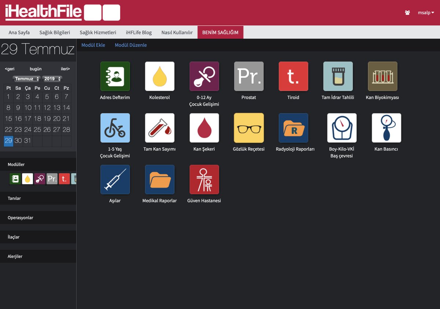This screenshot has height=309, width=440.
Task: Open the Sağlık Hizmetleri tab
Action: tap(98, 32)
